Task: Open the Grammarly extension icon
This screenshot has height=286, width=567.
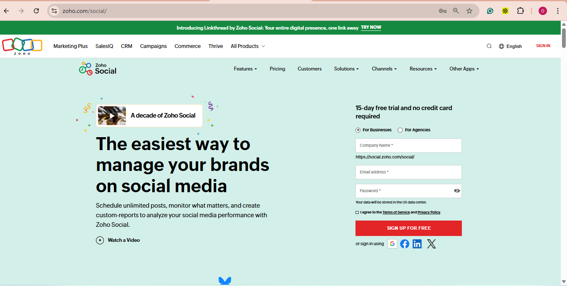Action: pyautogui.click(x=490, y=11)
